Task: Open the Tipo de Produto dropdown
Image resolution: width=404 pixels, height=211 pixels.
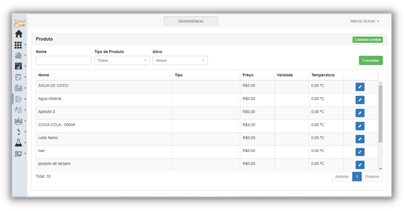Action: point(122,61)
